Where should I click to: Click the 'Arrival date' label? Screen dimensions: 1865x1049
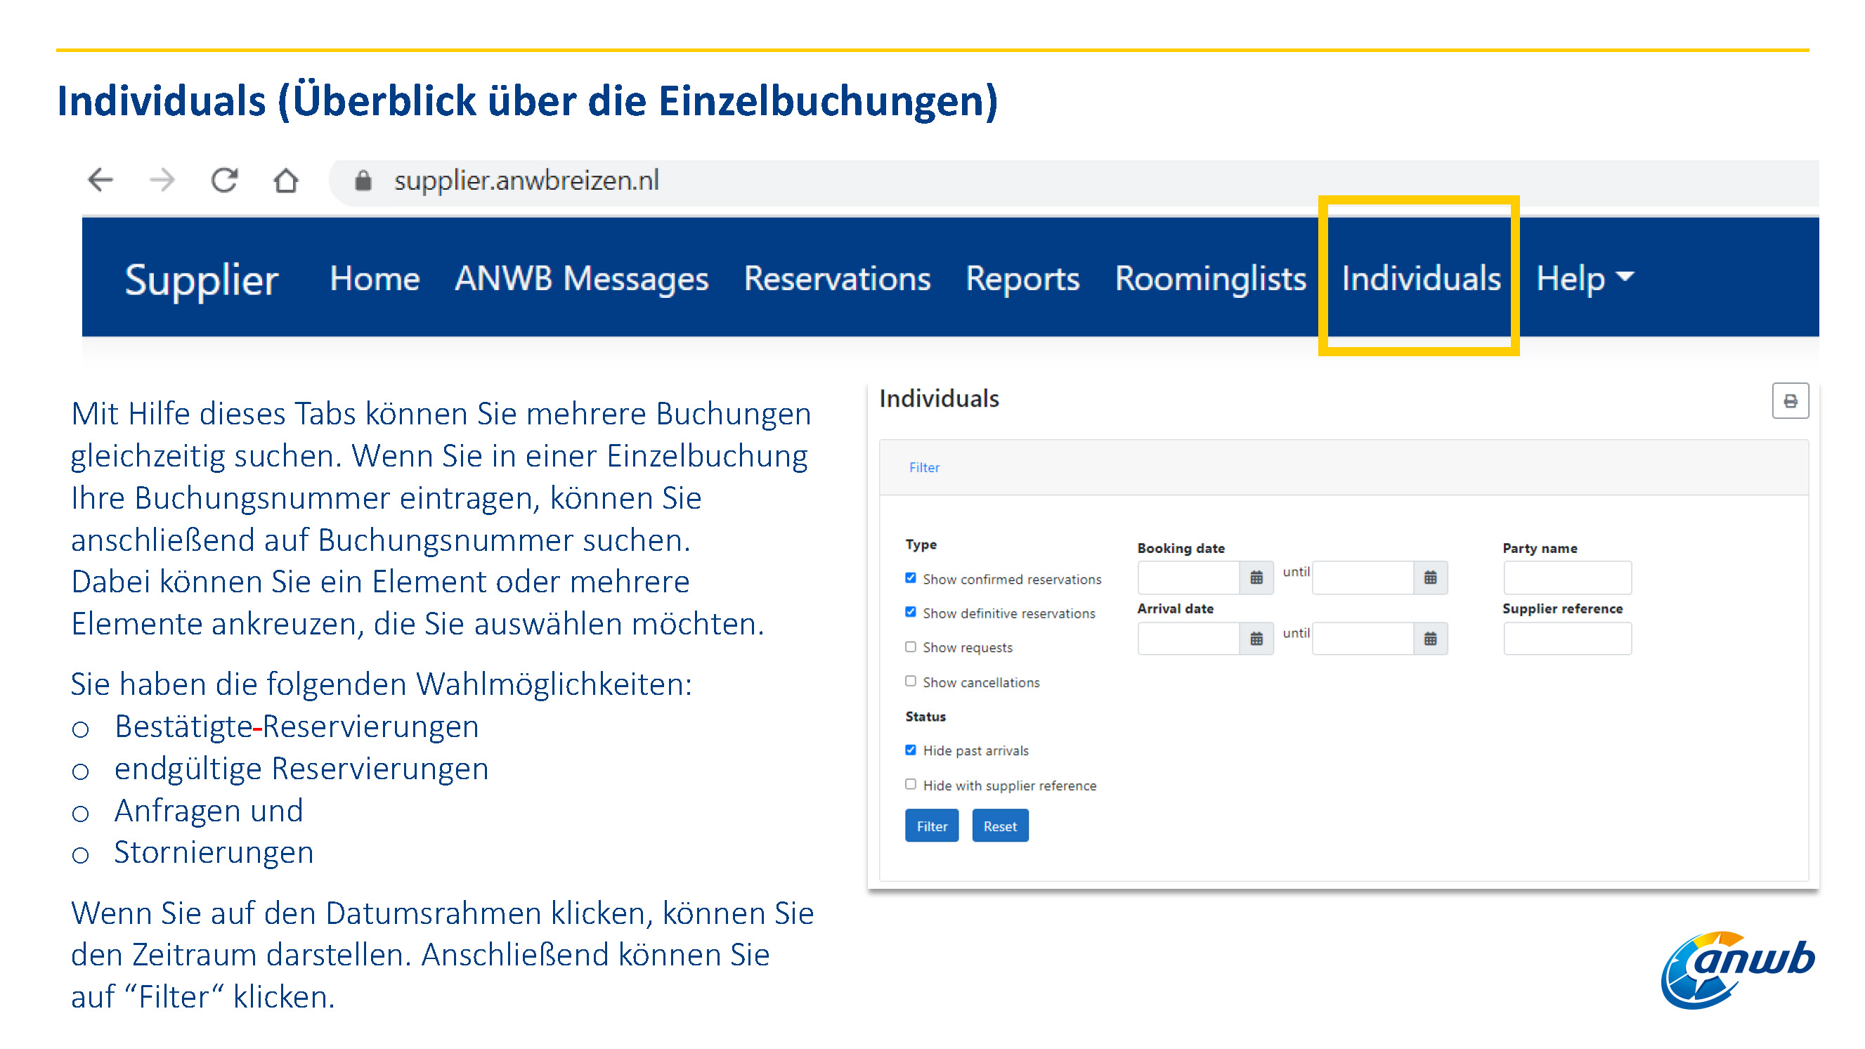(1175, 609)
